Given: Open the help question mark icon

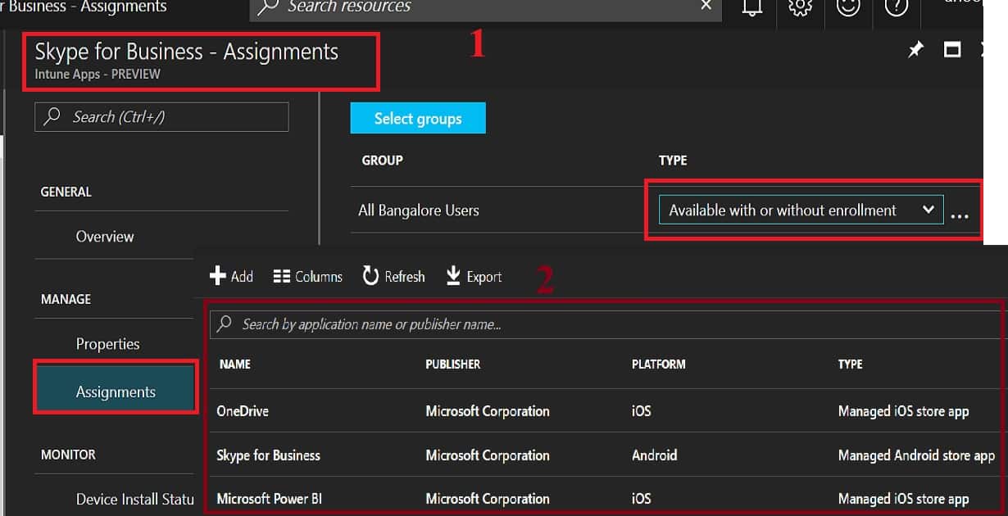Looking at the screenshot, I should 897,7.
